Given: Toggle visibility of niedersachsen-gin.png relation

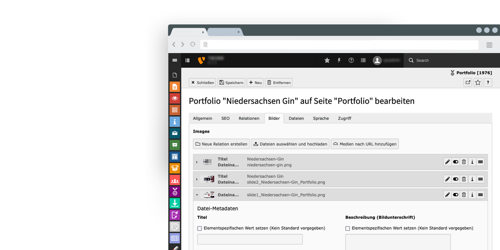Looking at the screenshot, I should pyautogui.click(x=456, y=162).
